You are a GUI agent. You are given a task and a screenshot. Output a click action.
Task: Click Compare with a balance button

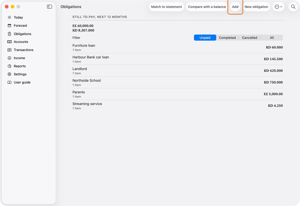(207, 7)
